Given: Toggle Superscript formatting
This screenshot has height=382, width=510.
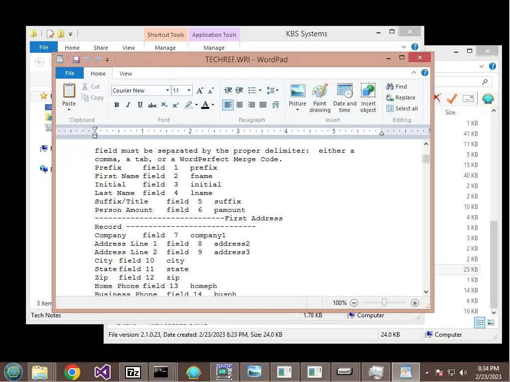Looking at the screenshot, I should [176, 104].
